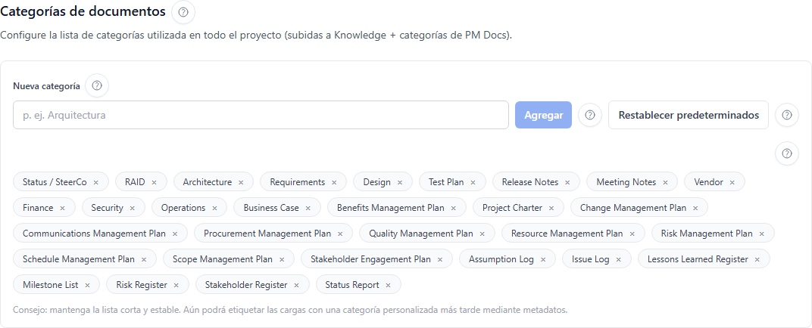
Task: Remove the Business Case tag
Action: click(x=308, y=208)
